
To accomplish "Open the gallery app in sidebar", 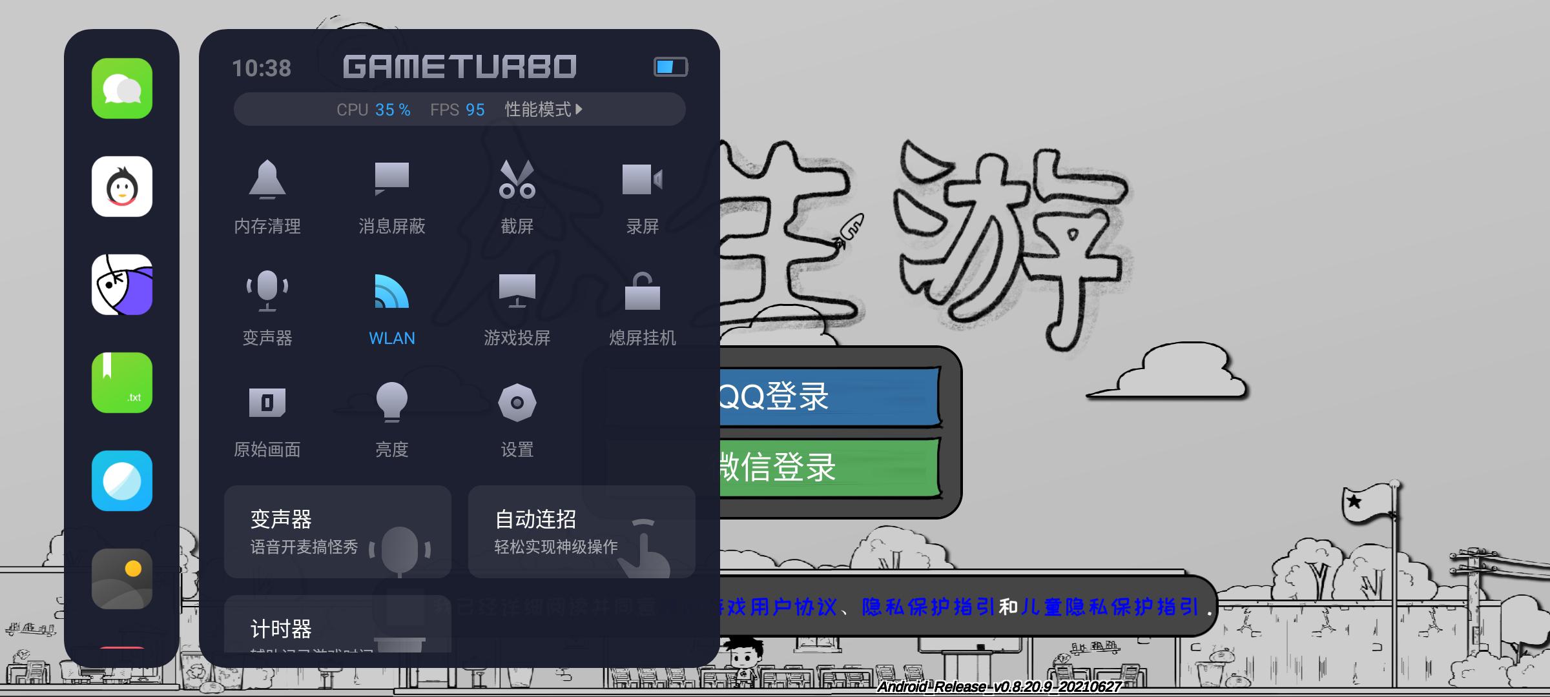I will 122,579.
